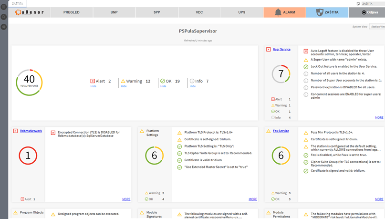Screen dimensions: 385x219
Task: Click the RdbmsNetwork red gauge showing 1
Action: click(x=28, y=156)
